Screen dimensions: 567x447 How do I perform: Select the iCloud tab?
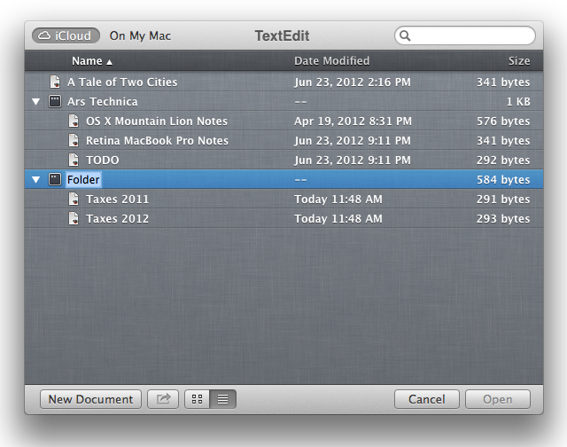[66, 35]
